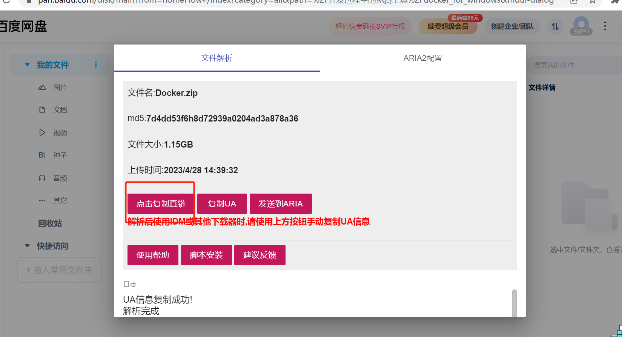Click the red IDM UA warning text
This screenshot has height=337, width=622.
[x=249, y=222]
